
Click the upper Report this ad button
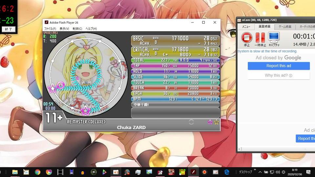coord(279,66)
